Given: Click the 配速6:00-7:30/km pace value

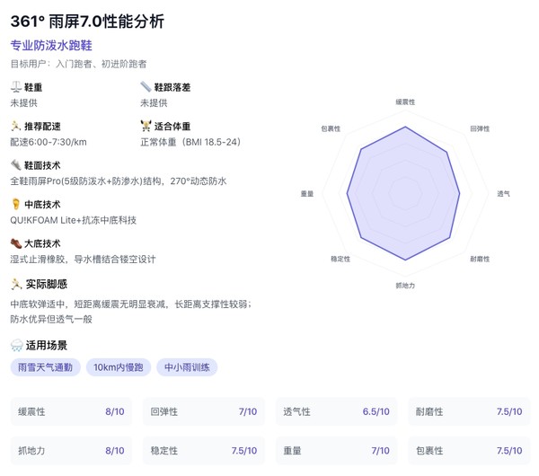Looking at the screenshot, I should [x=49, y=142].
